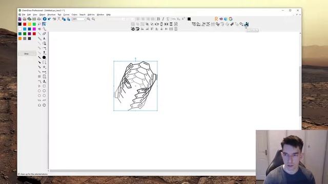Open the Edit menu
Image resolution: width=328 pixels, height=184 pixels.
[x=29, y=15]
